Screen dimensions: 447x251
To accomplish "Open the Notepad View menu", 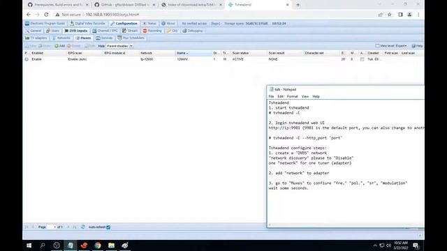I will coord(305,96).
